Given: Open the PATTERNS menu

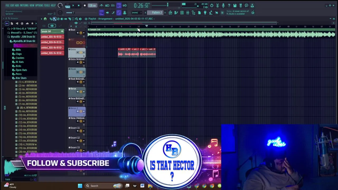Looking at the screenshot, I should pyautogui.click(x=24, y=5).
